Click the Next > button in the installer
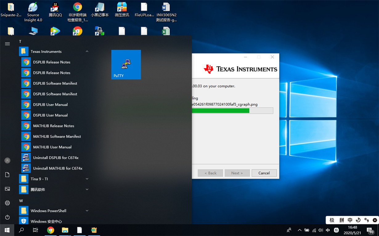This screenshot has width=379, height=236. (x=237, y=173)
